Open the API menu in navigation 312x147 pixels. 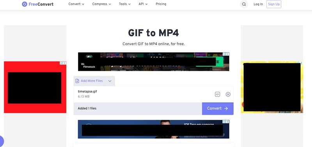(143, 4)
